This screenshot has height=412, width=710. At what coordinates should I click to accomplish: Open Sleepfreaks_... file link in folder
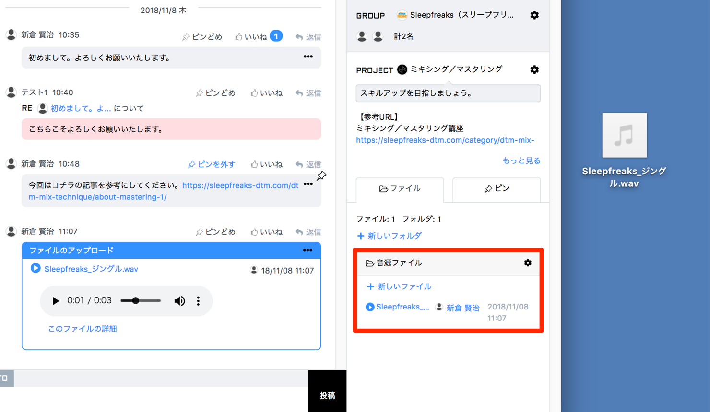click(402, 307)
